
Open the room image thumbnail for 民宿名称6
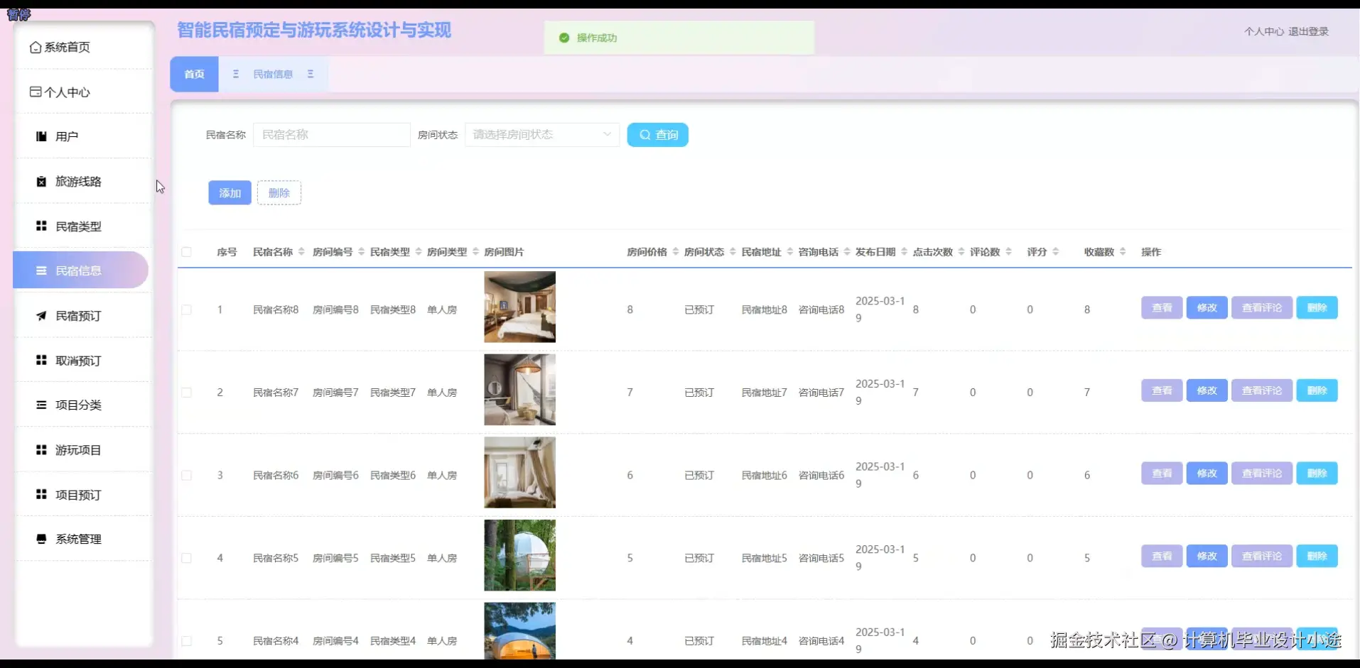[520, 473]
